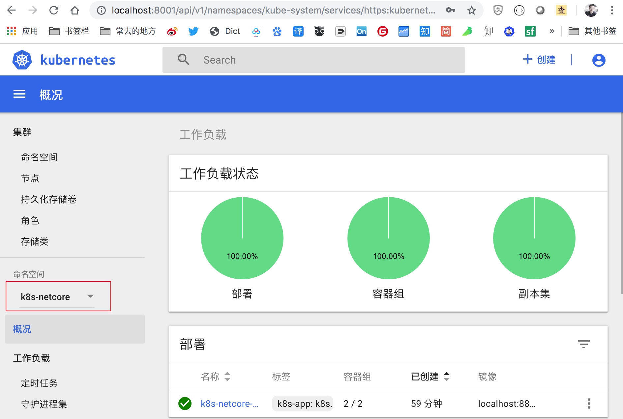Click the 59 分钟 created time cell
Screen dimensions: 623x419
coord(427,404)
